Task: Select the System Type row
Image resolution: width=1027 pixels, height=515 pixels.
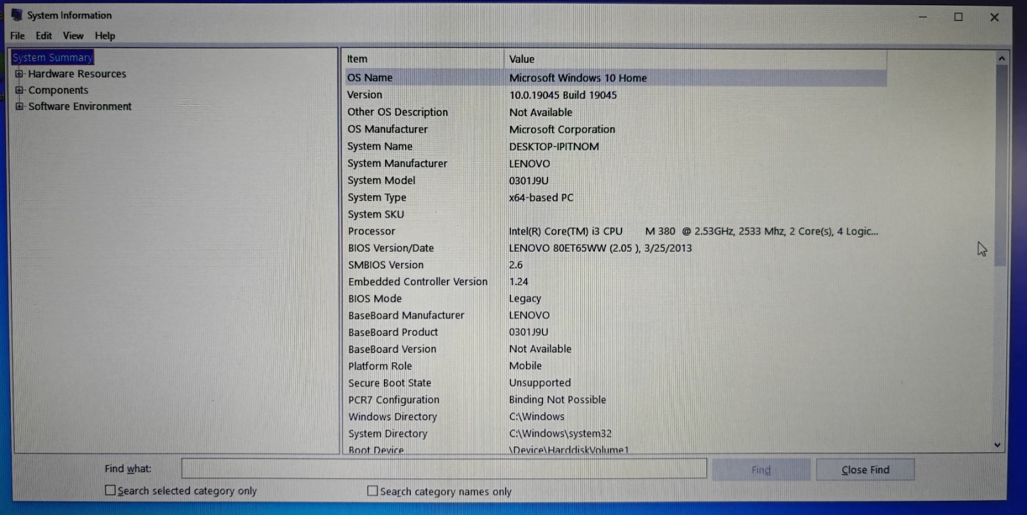Action: (x=616, y=197)
